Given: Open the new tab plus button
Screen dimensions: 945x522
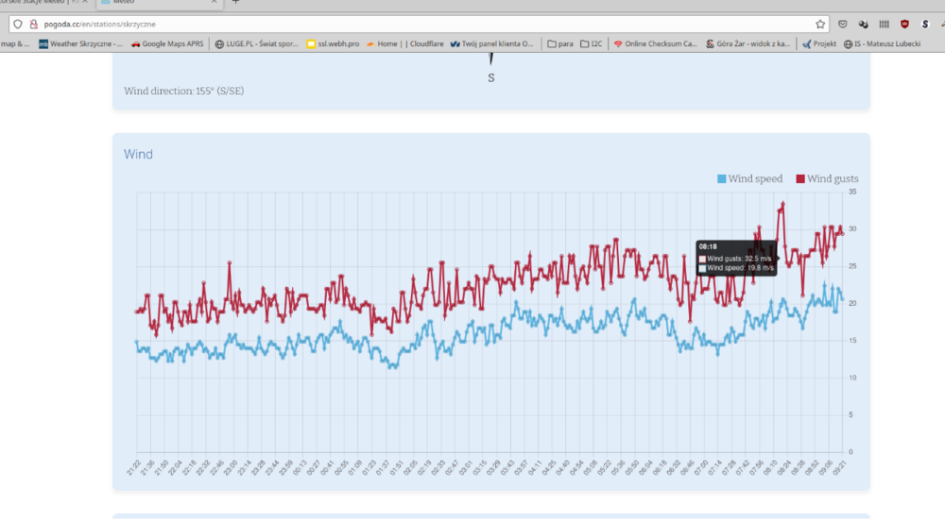Looking at the screenshot, I should 235,2.
